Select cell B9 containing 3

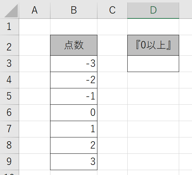point(74,162)
